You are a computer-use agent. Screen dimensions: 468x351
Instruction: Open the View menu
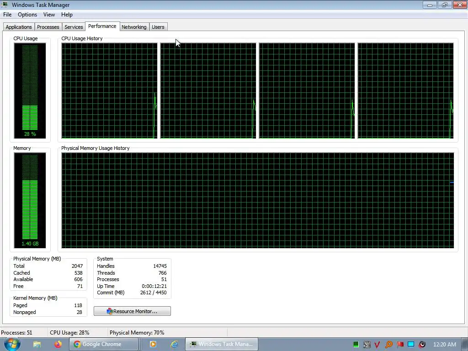click(49, 15)
